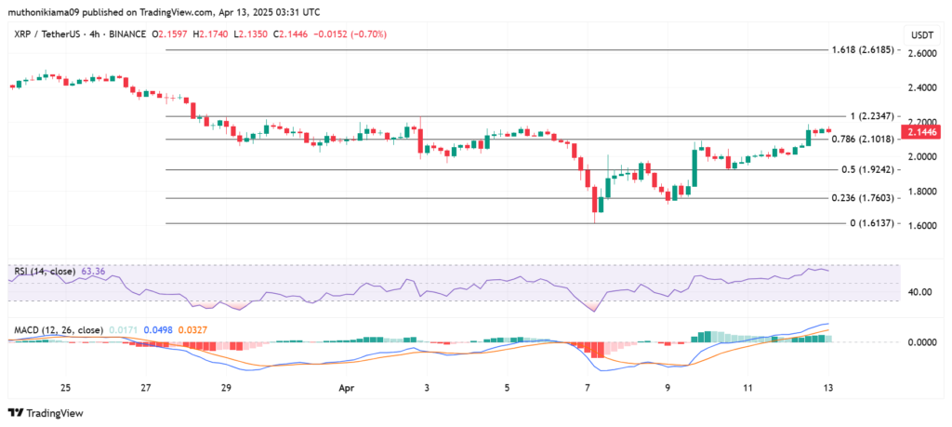Select the MACD (12, 26, close) label
The image size is (952, 427).
point(59,330)
